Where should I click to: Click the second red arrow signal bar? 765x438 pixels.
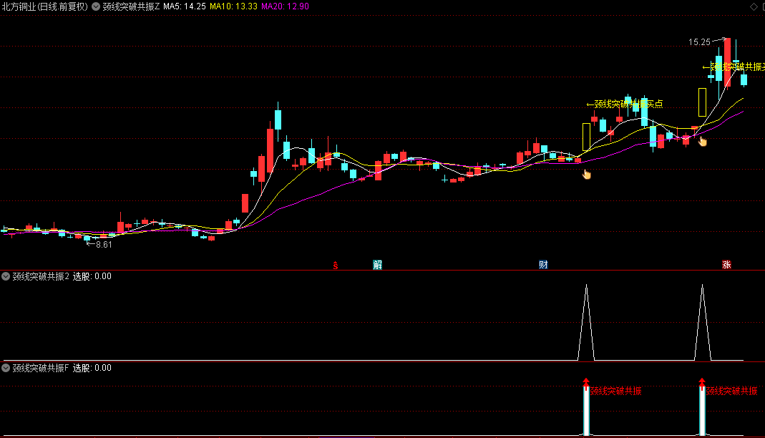coord(702,407)
